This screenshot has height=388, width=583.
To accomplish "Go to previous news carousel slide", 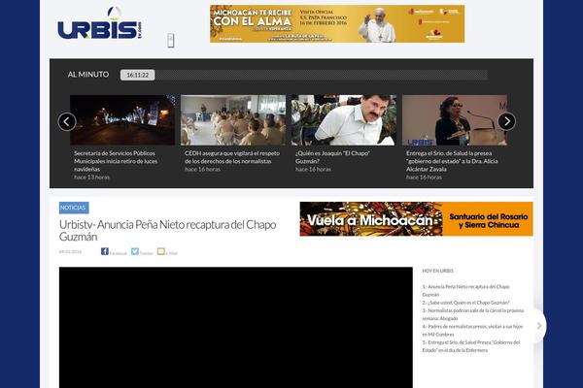I will tap(67, 121).
